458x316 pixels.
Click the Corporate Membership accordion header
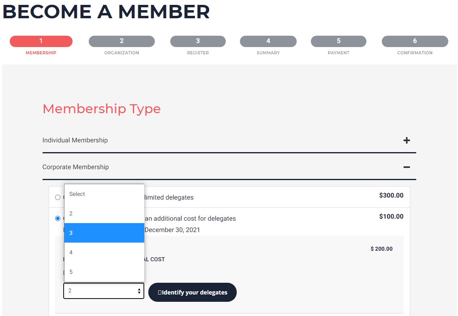pos(76,167)
